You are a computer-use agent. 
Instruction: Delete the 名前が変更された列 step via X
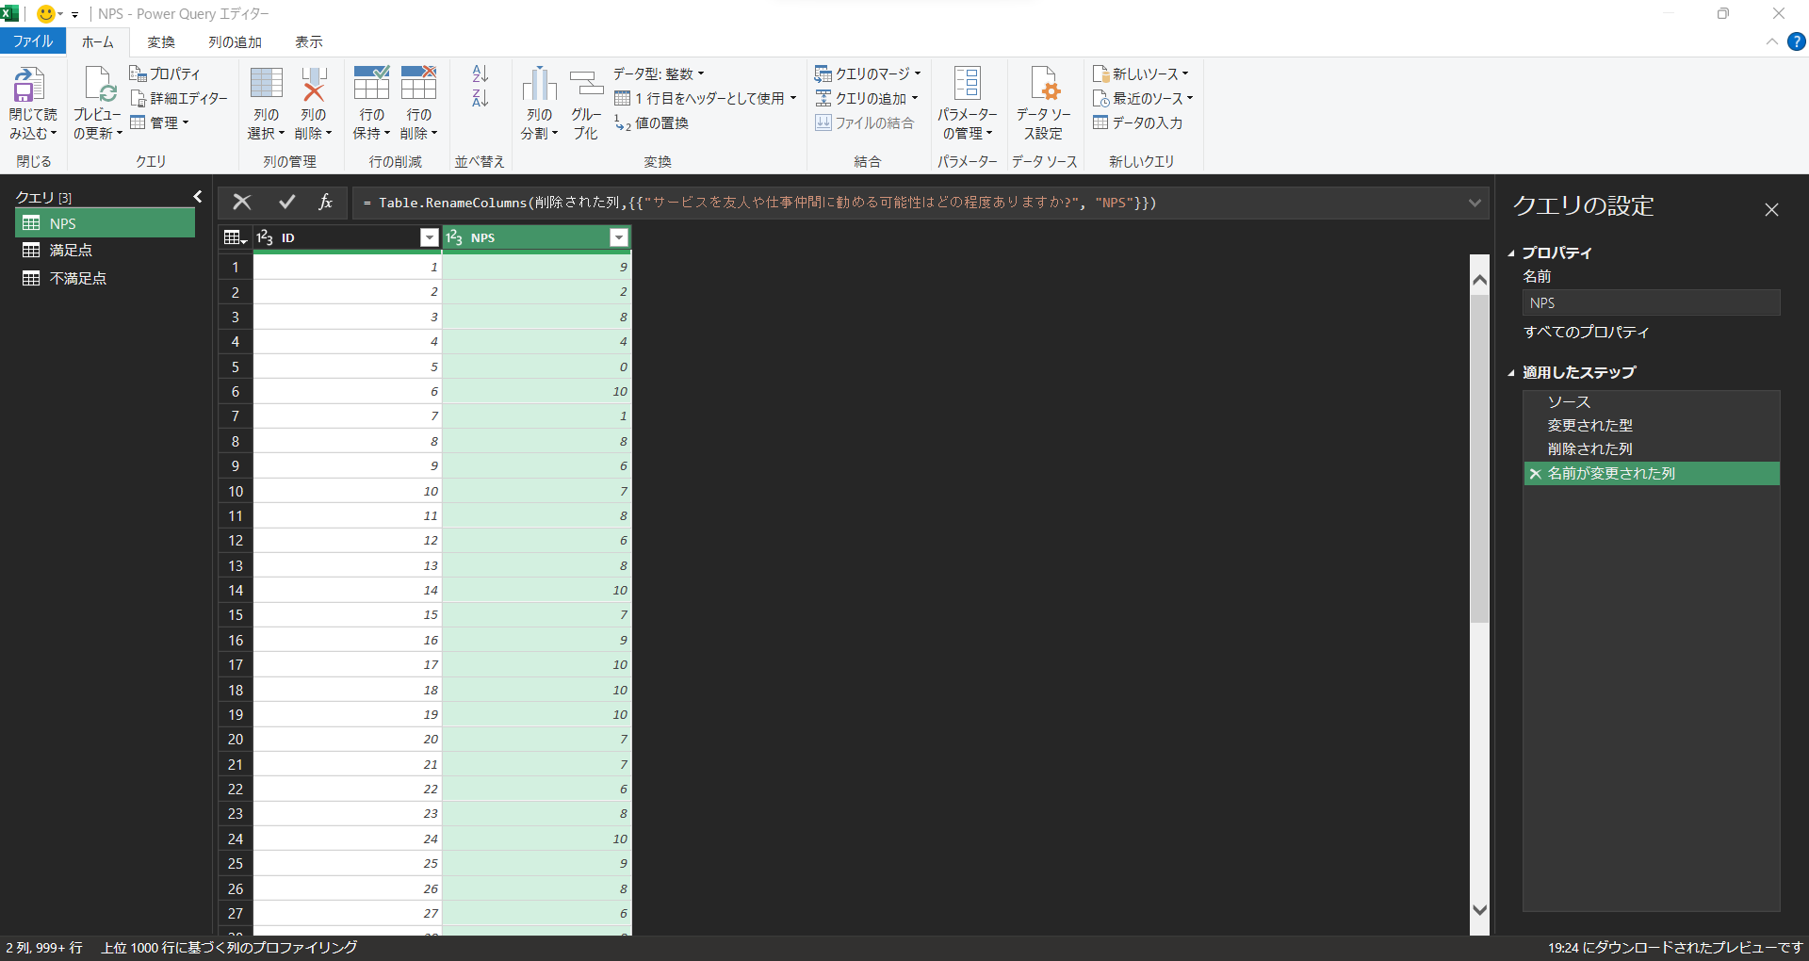pos(1536,474)
